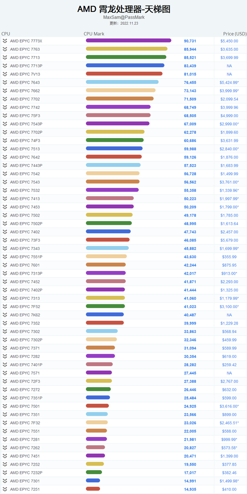Open the AMD EPYC 74F3 link
The image size is (247, 494).
25,141
